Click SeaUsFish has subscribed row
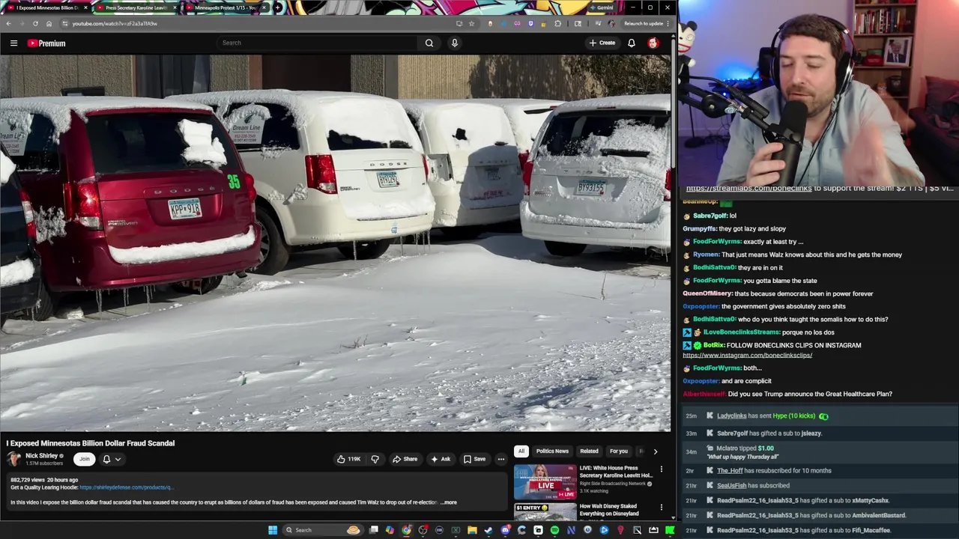 (820, 485)
